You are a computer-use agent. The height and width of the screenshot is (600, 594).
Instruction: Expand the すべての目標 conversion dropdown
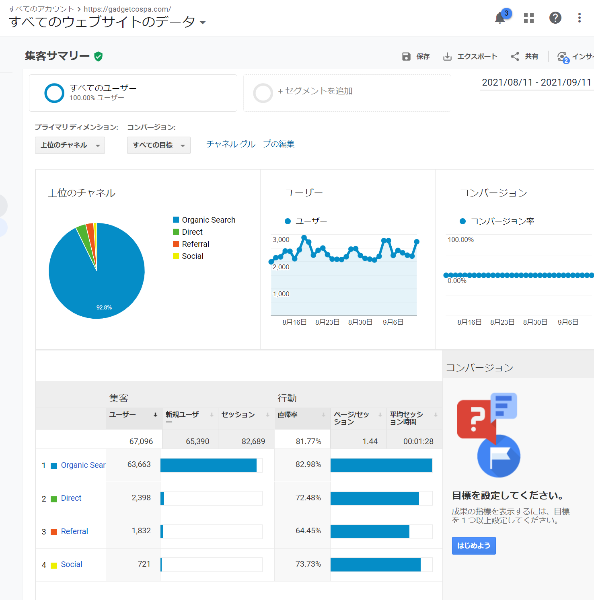(158, 145)
